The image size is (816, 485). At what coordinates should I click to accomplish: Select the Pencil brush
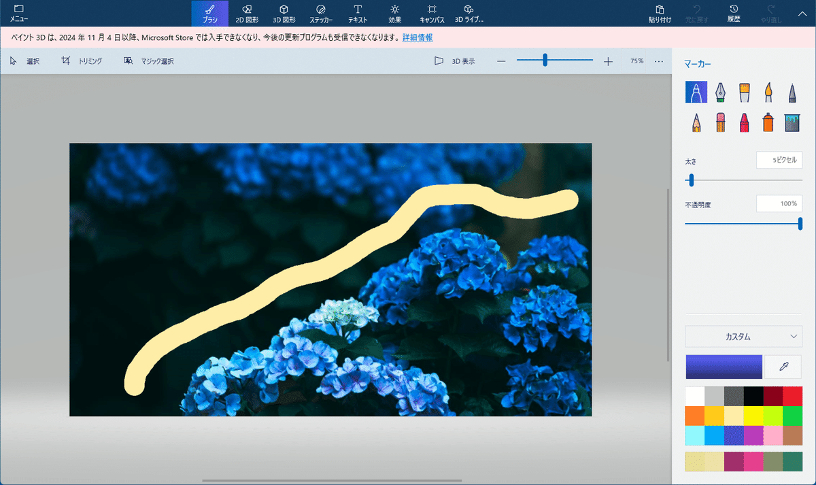[x=696, y=122]
